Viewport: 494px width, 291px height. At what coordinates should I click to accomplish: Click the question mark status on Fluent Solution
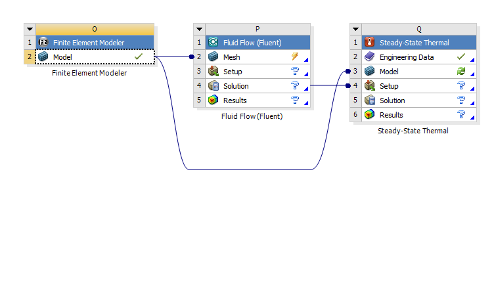(x=295, y=85)
